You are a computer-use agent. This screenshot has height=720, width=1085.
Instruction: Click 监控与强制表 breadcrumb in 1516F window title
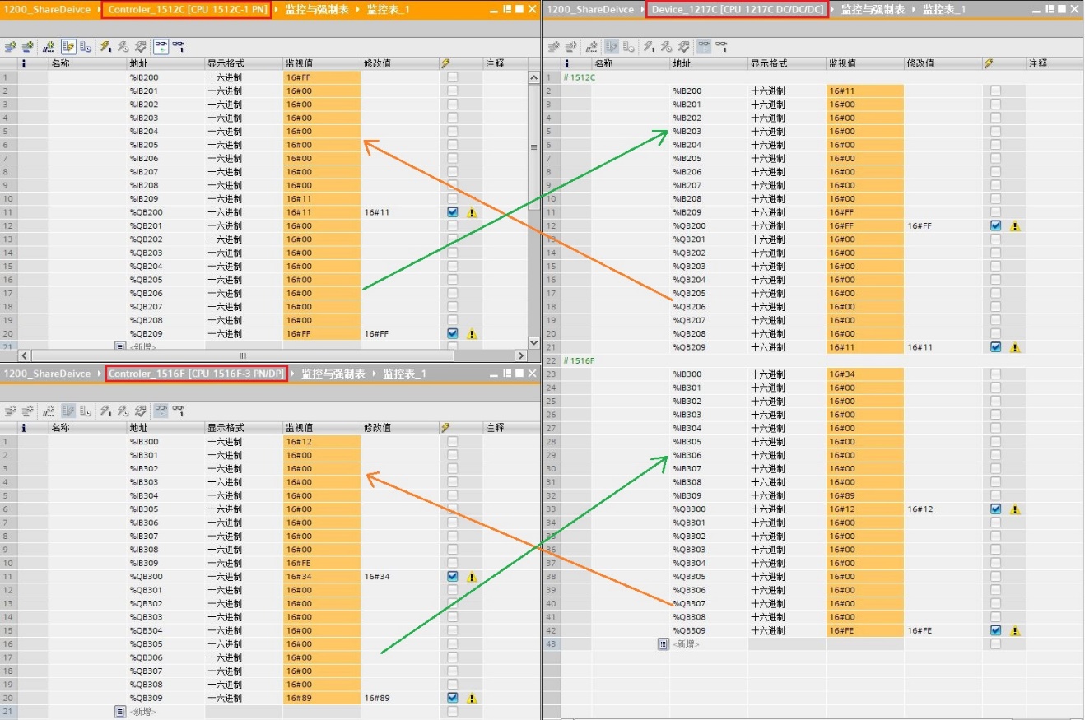(x=333, y=373)
